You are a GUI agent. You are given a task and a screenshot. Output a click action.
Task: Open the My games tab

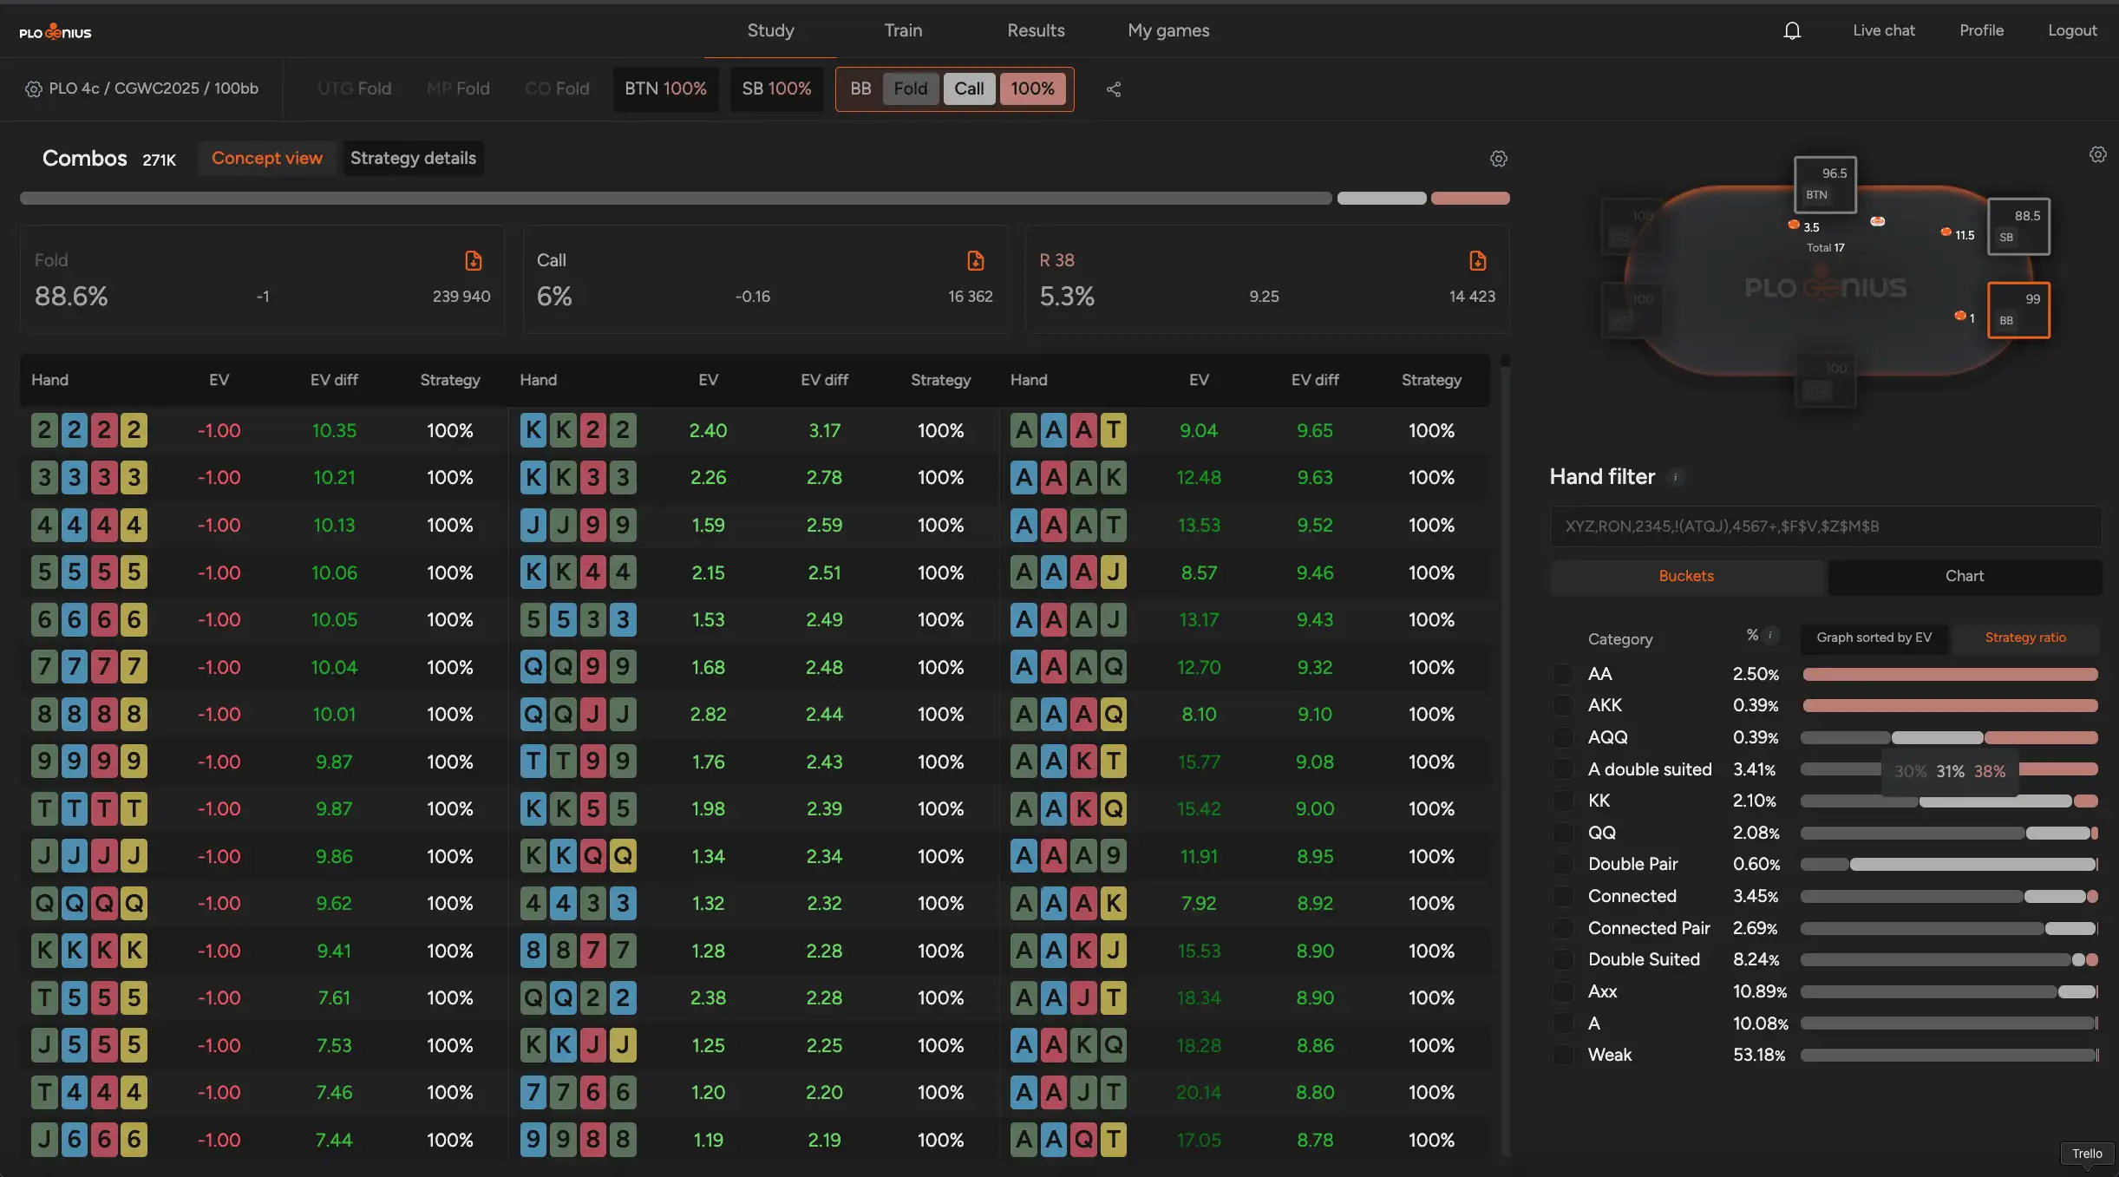(x=1167, y=30)
